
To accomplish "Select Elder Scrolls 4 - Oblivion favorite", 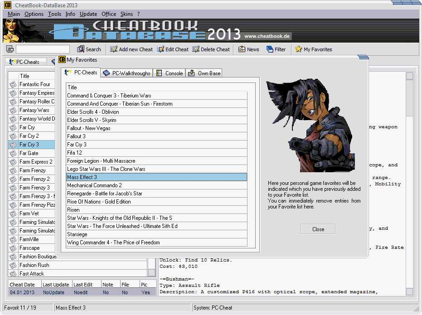I will click(157, 112).
